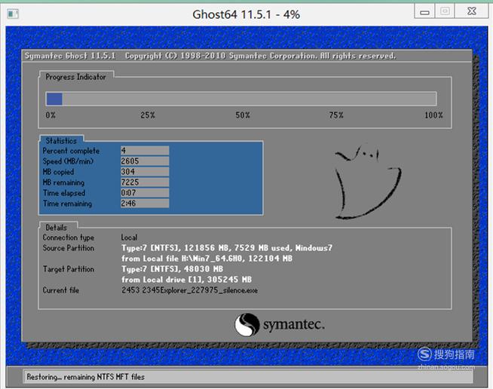Click the Progress Indicator label
The width and height of the screenshot is (493, 389).
coord(75,77)
